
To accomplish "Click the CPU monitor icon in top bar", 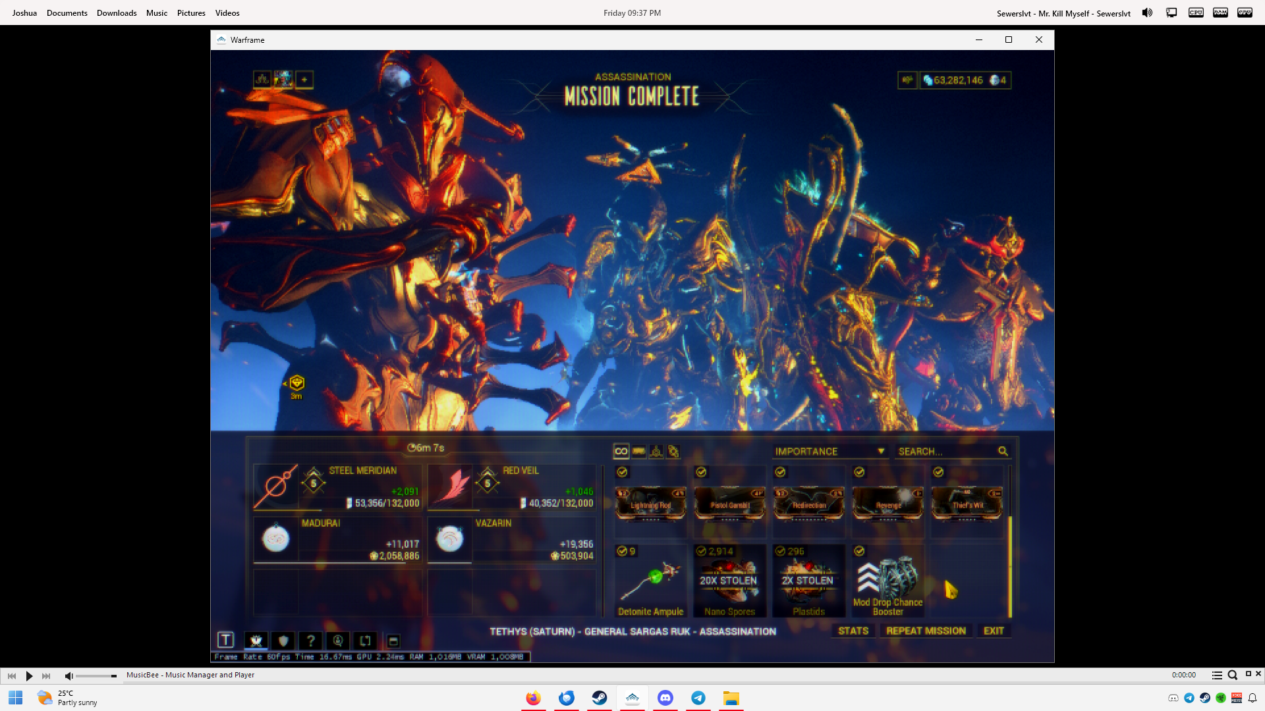I will pyautogui.click(x=1196, y=13).
